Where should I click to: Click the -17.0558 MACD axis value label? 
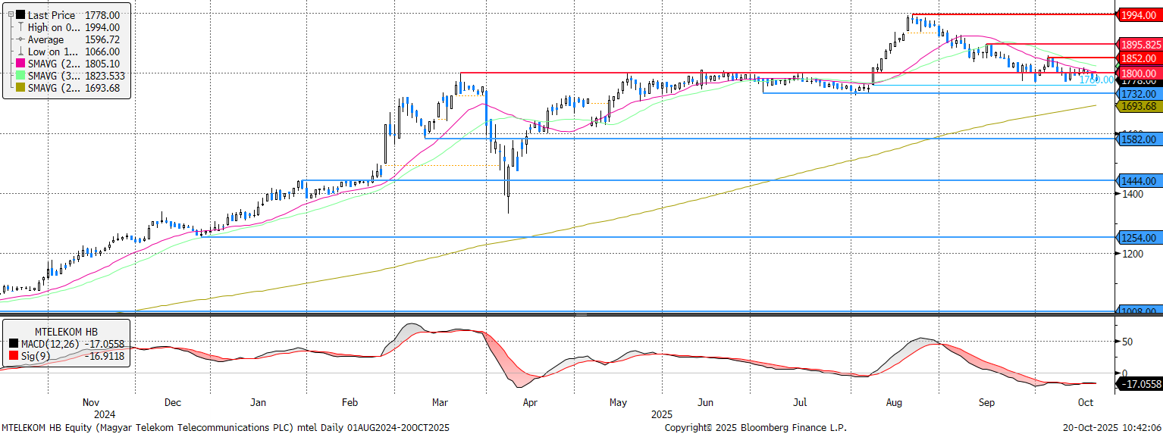tap(1141, 385)
